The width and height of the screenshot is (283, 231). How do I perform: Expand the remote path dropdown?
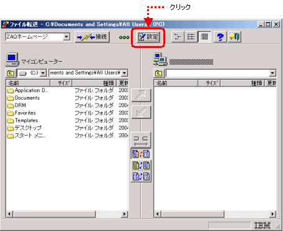tap(272, 73)
